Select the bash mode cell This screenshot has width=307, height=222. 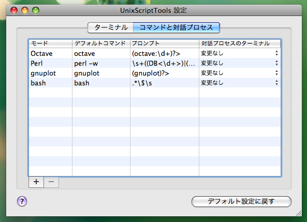coord(51,83)
